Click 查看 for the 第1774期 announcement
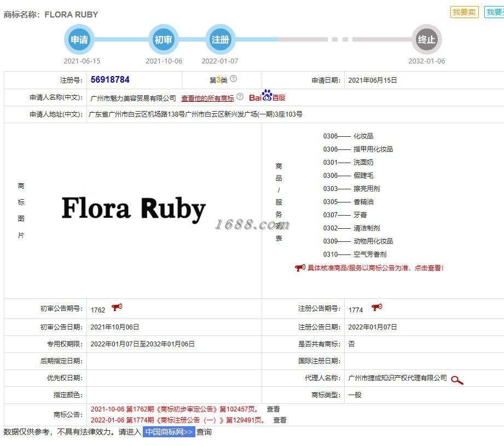 click(x=280, y=420)
